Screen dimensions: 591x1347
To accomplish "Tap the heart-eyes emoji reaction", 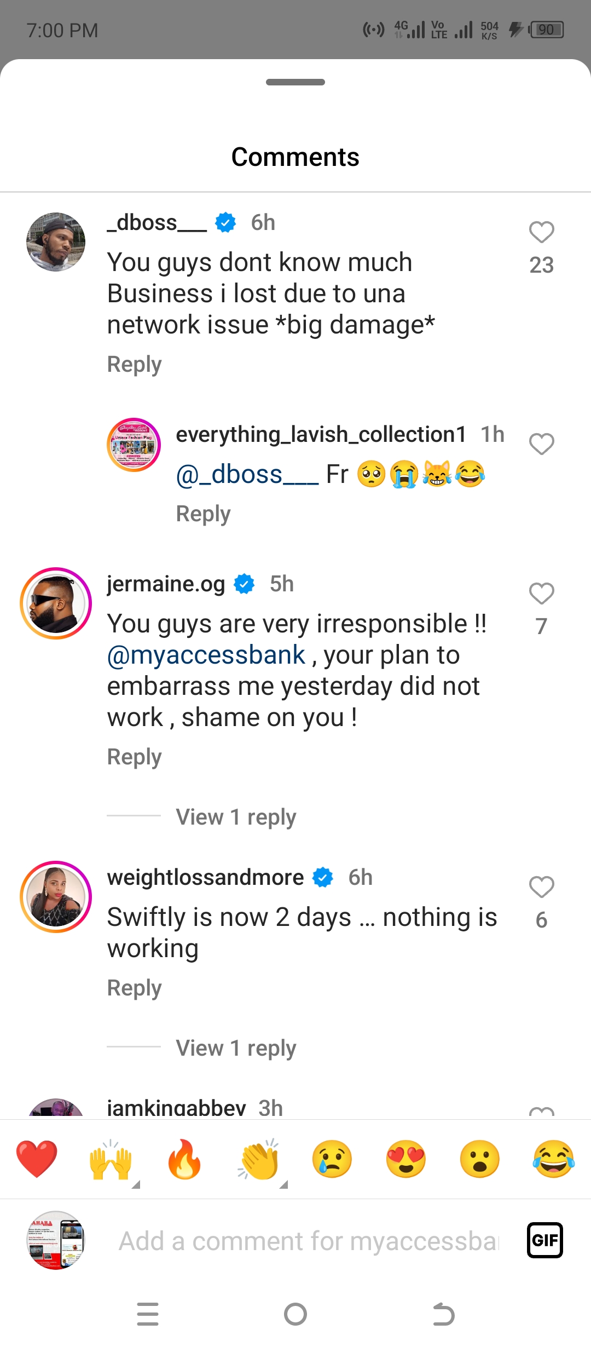I will pos(406,1159).
